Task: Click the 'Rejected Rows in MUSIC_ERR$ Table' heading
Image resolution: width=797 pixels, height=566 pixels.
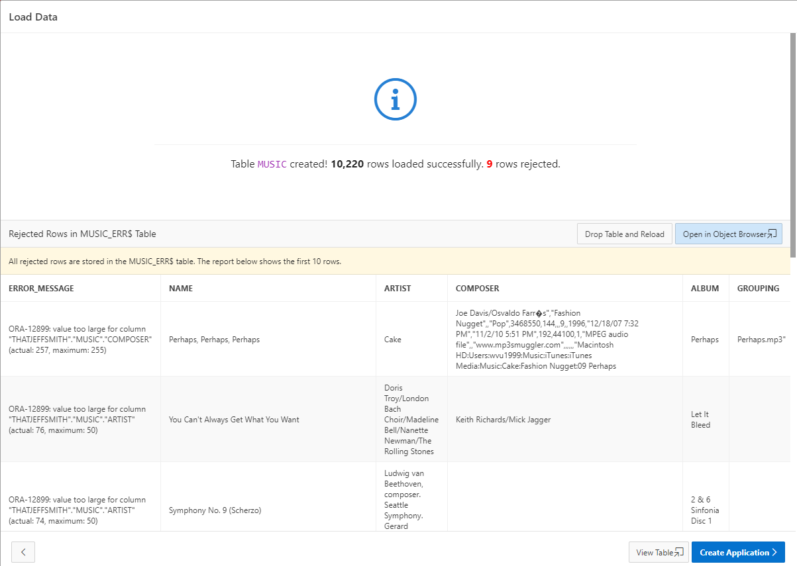Action: coord(82,234)
